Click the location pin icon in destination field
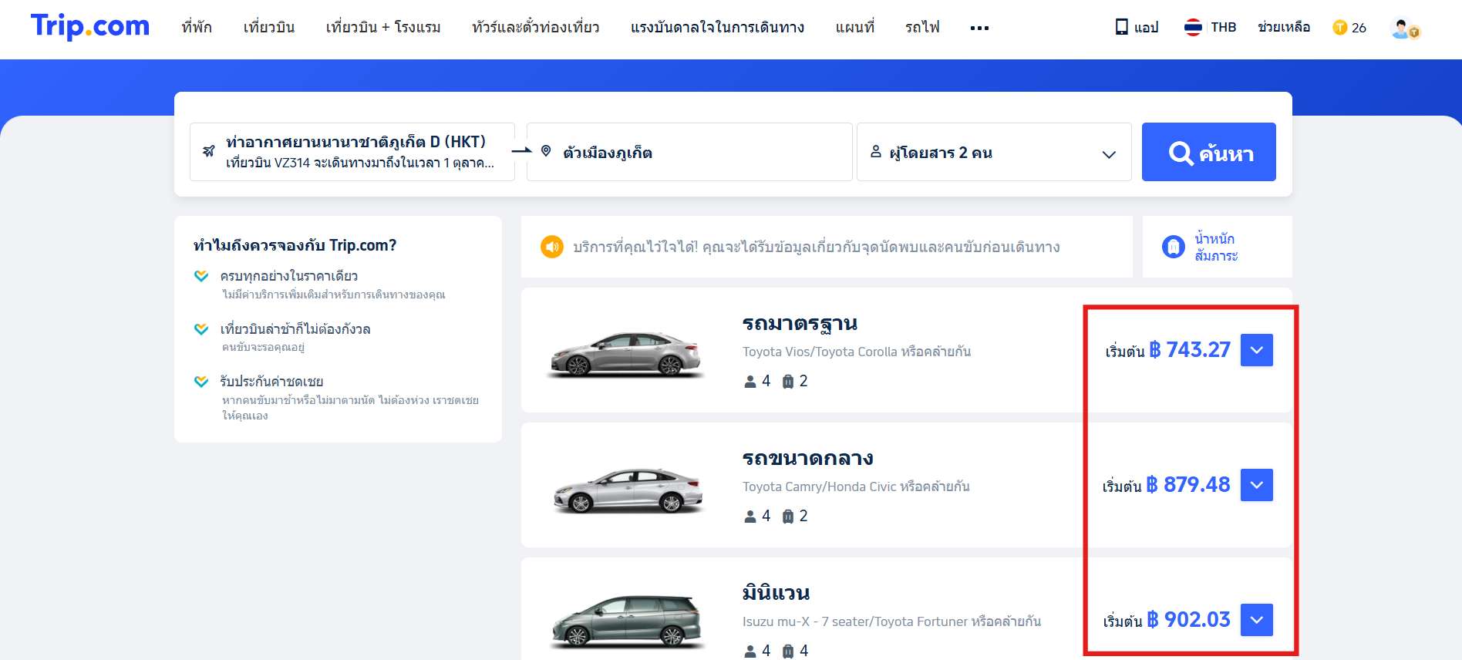The image size is (1462, 660). coord(546,151)
